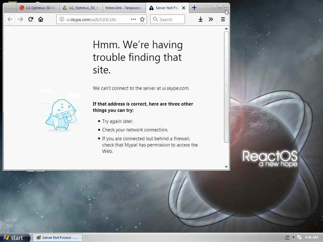Screen dimensions: 323x242
Task: Open the browser home page
Action: [x=41, y=19]
